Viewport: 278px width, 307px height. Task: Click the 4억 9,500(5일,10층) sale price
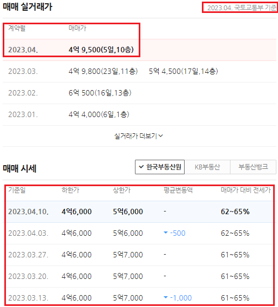(101, 50)
